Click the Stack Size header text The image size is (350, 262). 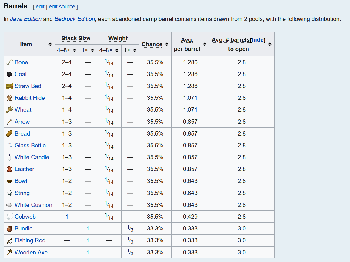click(x=76, y=39)
